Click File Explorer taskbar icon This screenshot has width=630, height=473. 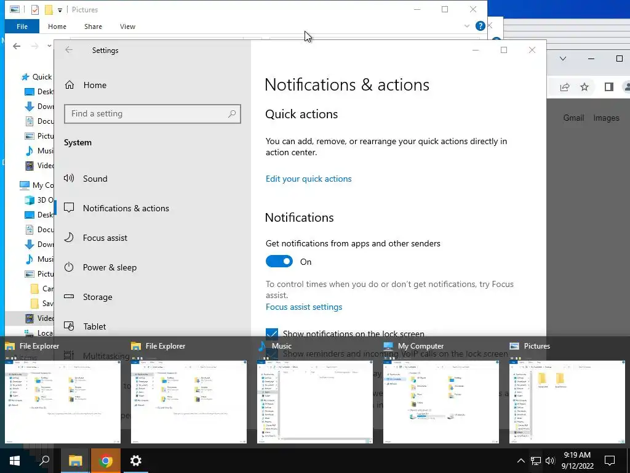[x=75, y=461]
